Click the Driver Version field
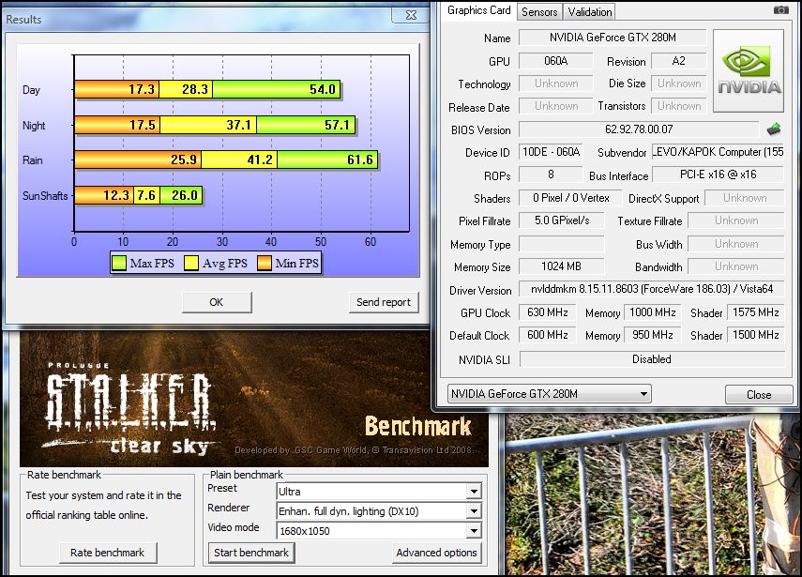Image resolution: width=802 pixels, height=577 pixels. (651, 289)
